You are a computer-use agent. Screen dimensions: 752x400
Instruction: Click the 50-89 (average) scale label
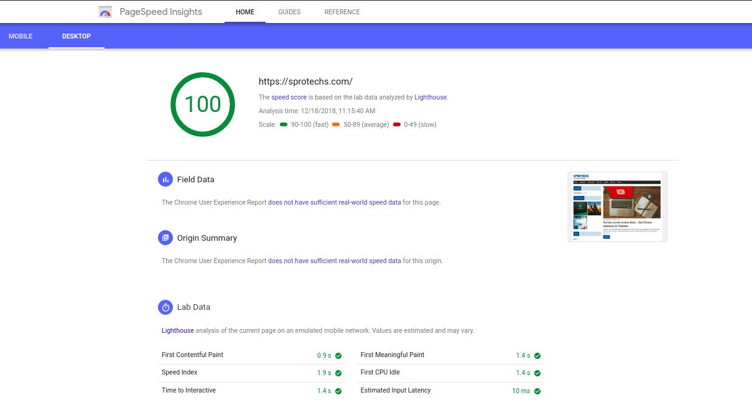(x=366, y=124)
